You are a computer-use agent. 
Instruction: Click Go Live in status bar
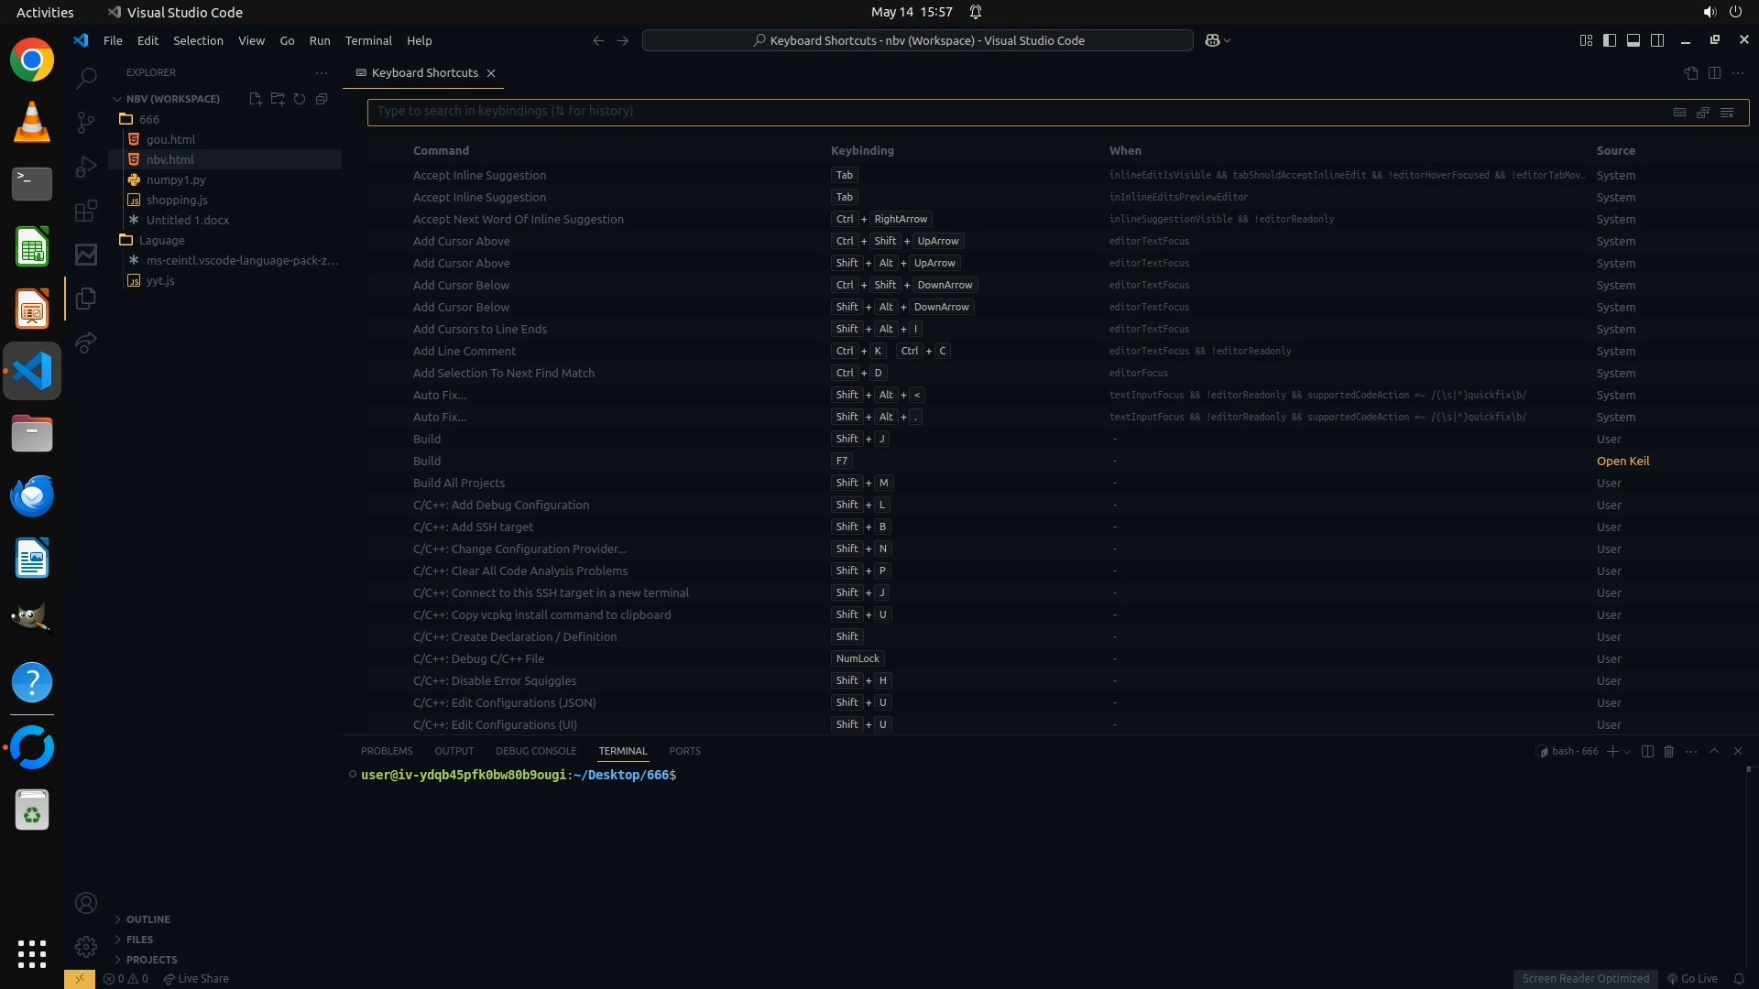click(x=1692, y=979)
